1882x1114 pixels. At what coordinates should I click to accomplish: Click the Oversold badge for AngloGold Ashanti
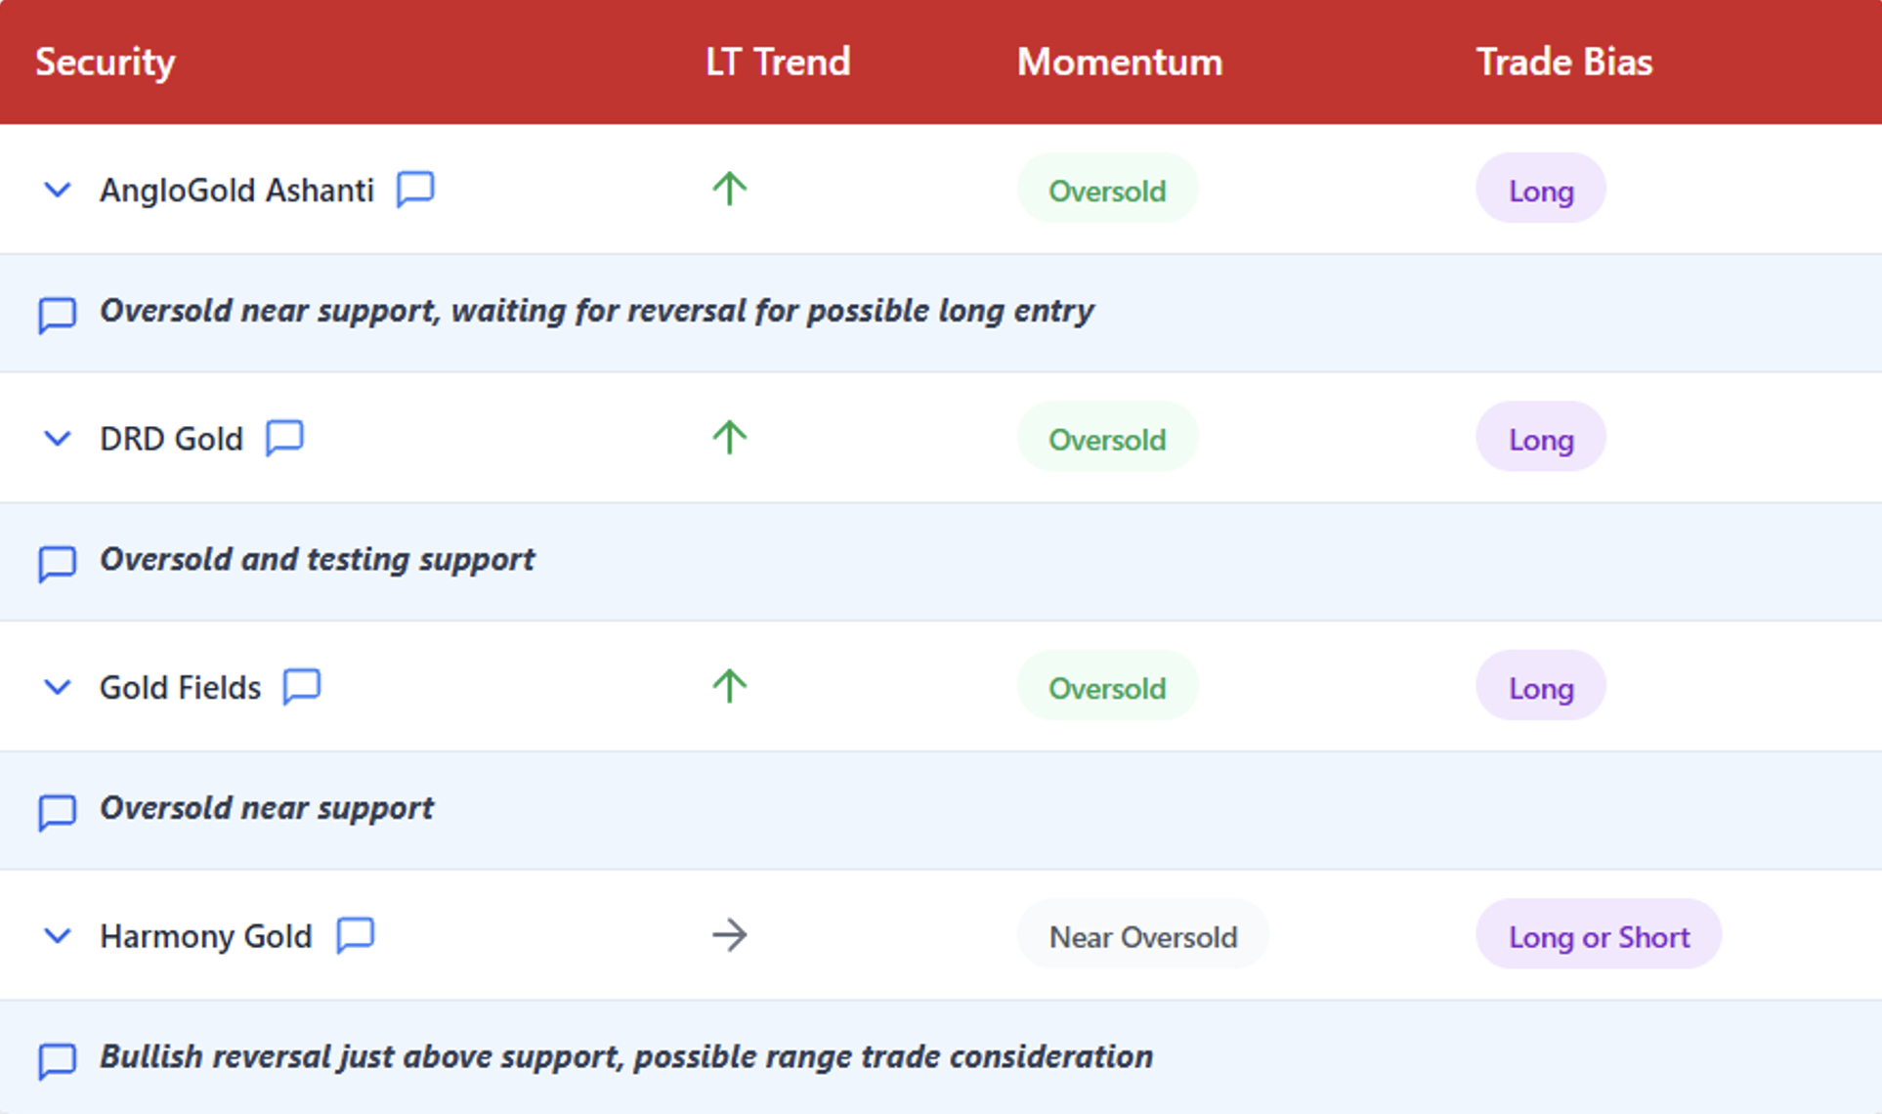1107,189
